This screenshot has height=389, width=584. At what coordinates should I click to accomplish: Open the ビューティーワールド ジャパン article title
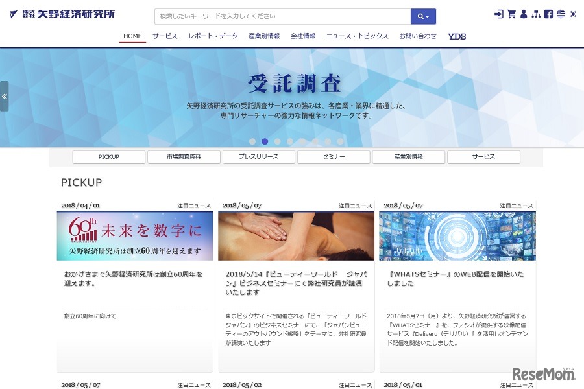(296, 283)
